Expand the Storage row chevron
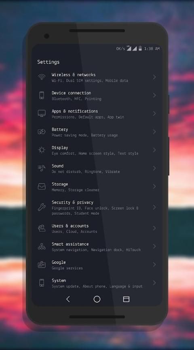This screenshot has height=350, width=194. pos(154,186)
